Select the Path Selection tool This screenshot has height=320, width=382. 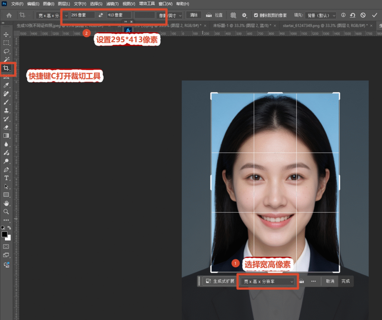tap(6, 186)
